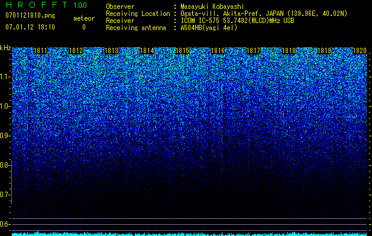The height and width of the screenshot is (236, 372).
Task: Click the Receiving antenna label
Action: pyautogui.click(x=136, y=28)
